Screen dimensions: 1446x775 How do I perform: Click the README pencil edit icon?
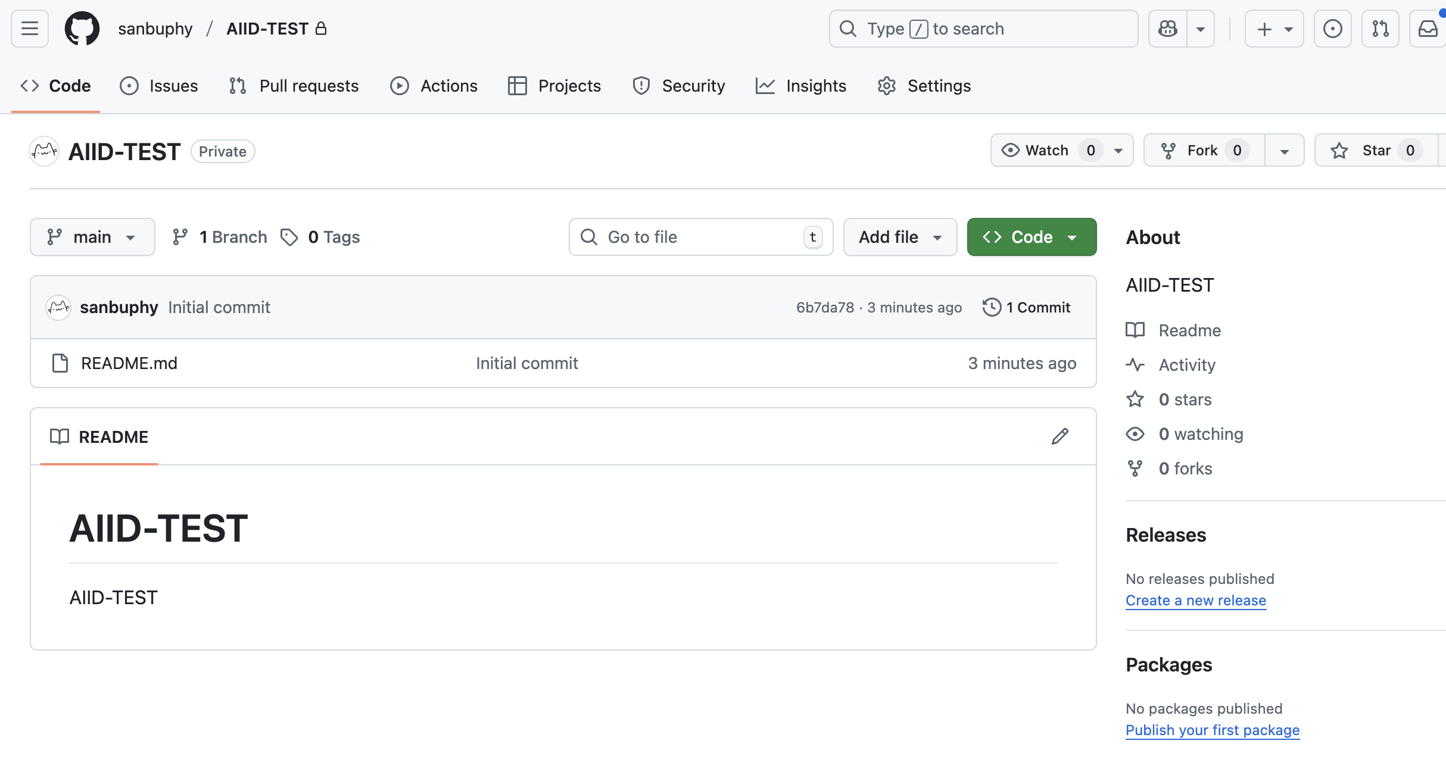(1060, 436)
